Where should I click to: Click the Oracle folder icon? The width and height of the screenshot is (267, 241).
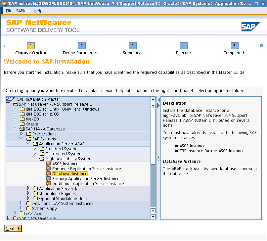(x=22, y=124)
